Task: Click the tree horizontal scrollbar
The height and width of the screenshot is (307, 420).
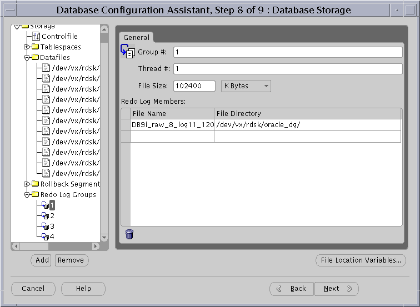Action: coord(56,246)
